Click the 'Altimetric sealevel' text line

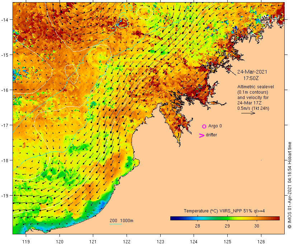pos(256,87)
